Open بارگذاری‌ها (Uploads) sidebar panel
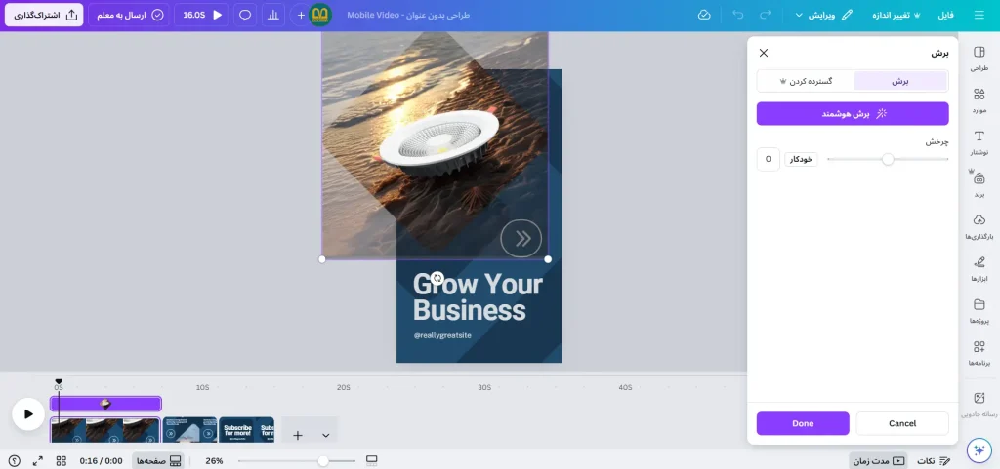Viewport: 1000px width, 469px height. click(x=979, y=226)
